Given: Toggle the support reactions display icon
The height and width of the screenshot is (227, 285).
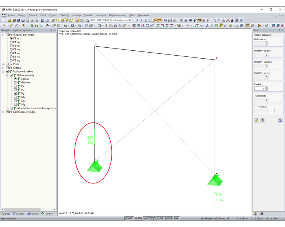Looking at the screenshot, I should (221, 26).
